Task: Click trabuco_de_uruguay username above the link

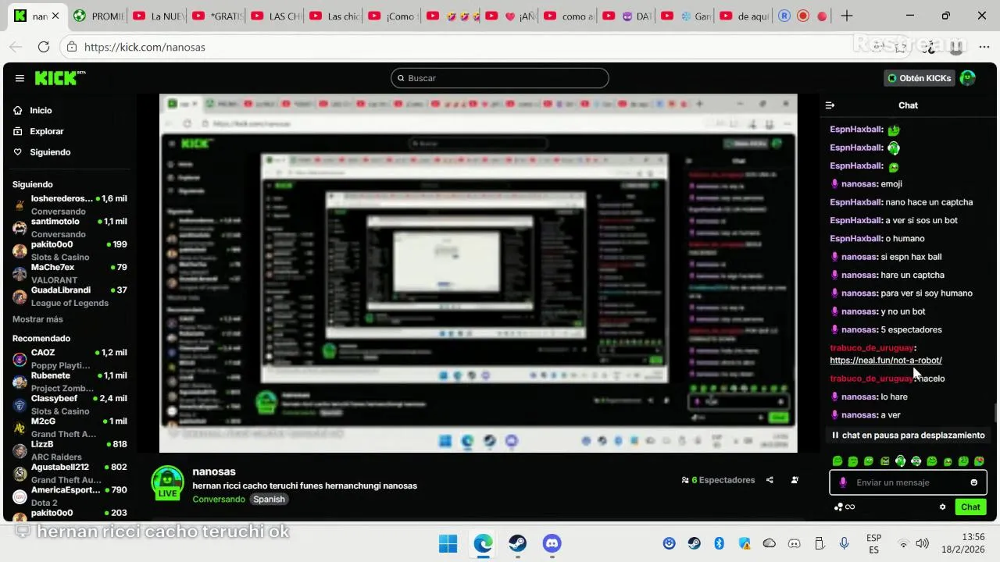Action: (x=871, y=348)
